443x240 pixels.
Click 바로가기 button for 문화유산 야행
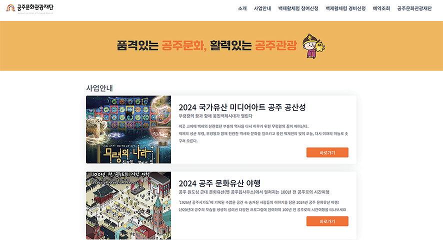tap(327, 221)
